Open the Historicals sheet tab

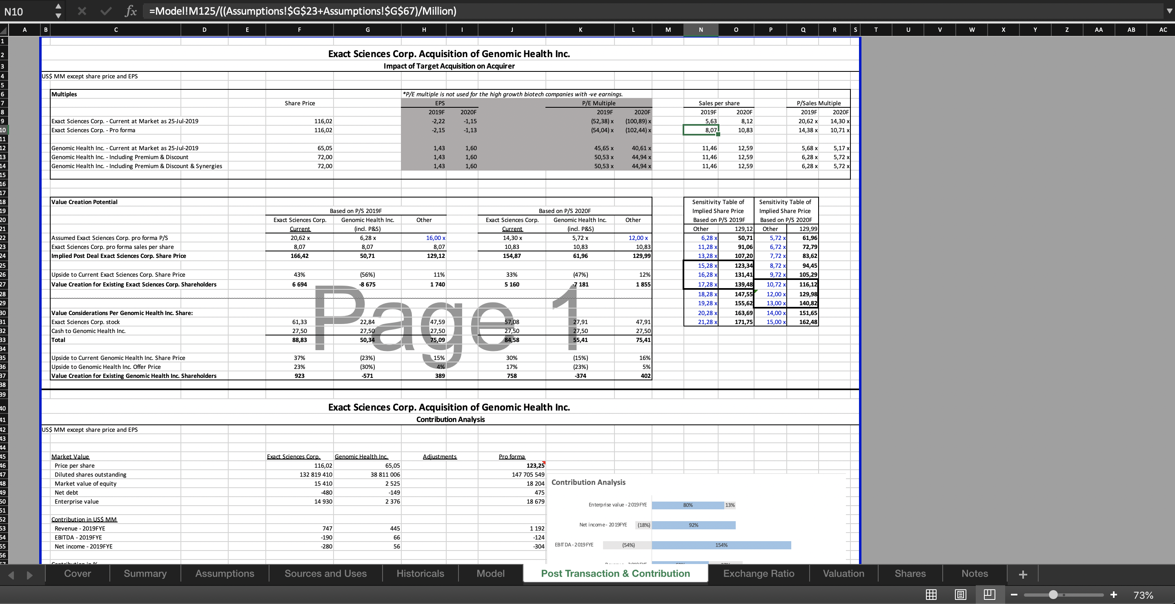point(420,573)
